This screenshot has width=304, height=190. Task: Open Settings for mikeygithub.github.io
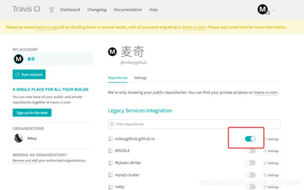pyautogui.click(x=271, y=139)
